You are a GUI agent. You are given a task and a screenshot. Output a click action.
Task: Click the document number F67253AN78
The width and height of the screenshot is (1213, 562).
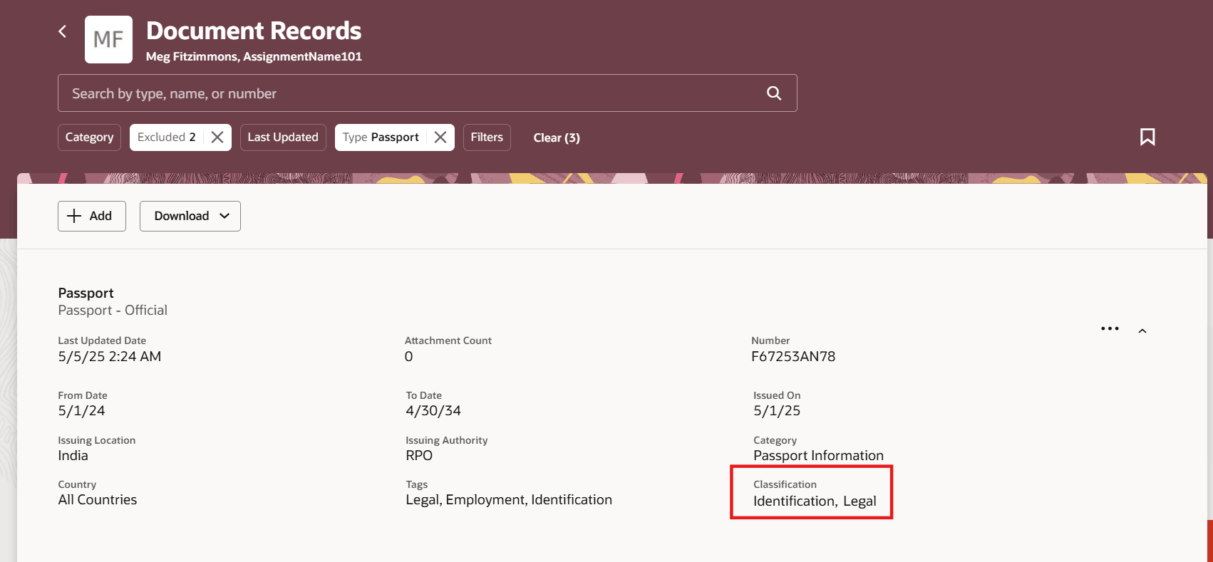pos(793,356)
